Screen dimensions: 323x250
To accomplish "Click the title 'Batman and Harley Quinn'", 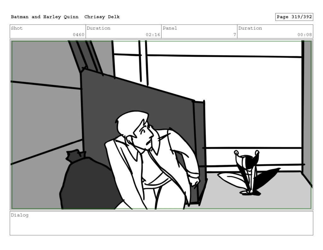I will (45, 17).
